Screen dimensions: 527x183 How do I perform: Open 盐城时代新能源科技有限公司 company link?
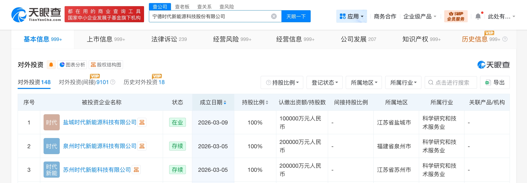[100, 122]
